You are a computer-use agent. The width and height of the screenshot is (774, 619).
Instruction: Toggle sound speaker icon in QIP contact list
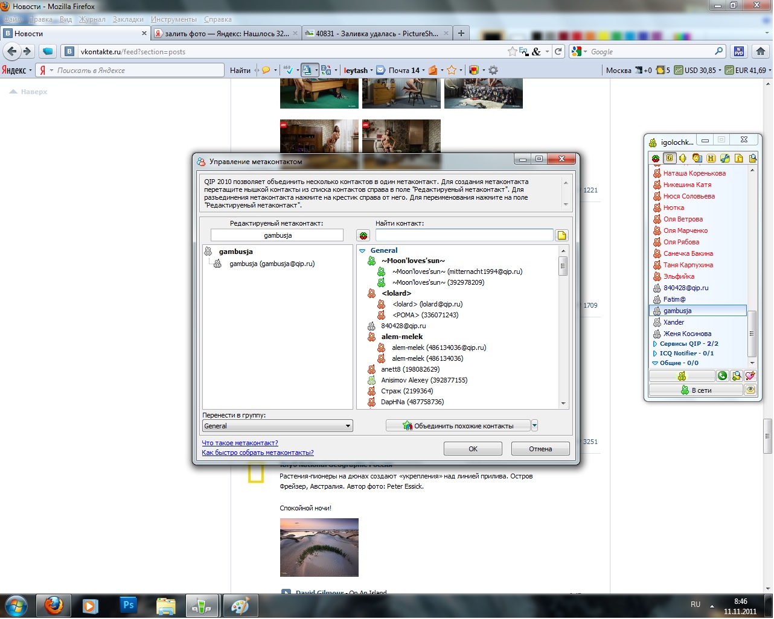point(683,158)
